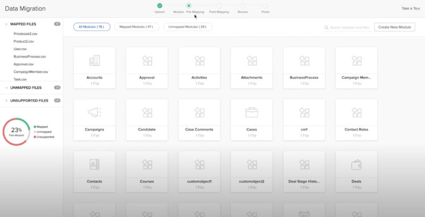Type in Search modules and files field
The width and height of the screenshot is (425, 217).
click(349, 27)
